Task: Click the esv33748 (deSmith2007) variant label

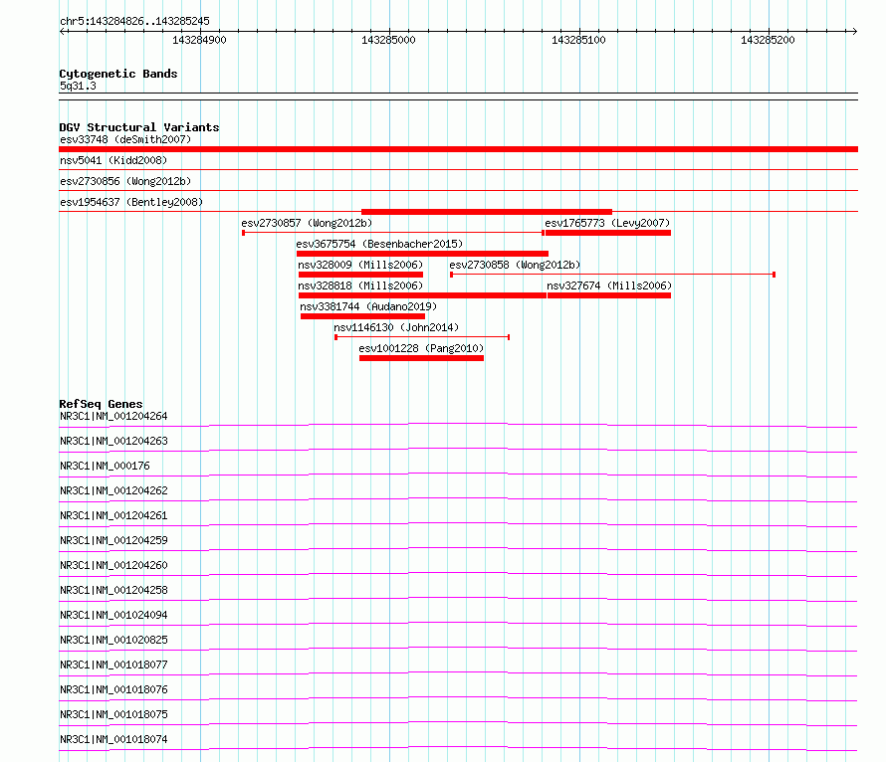Action: click(125, 139)
